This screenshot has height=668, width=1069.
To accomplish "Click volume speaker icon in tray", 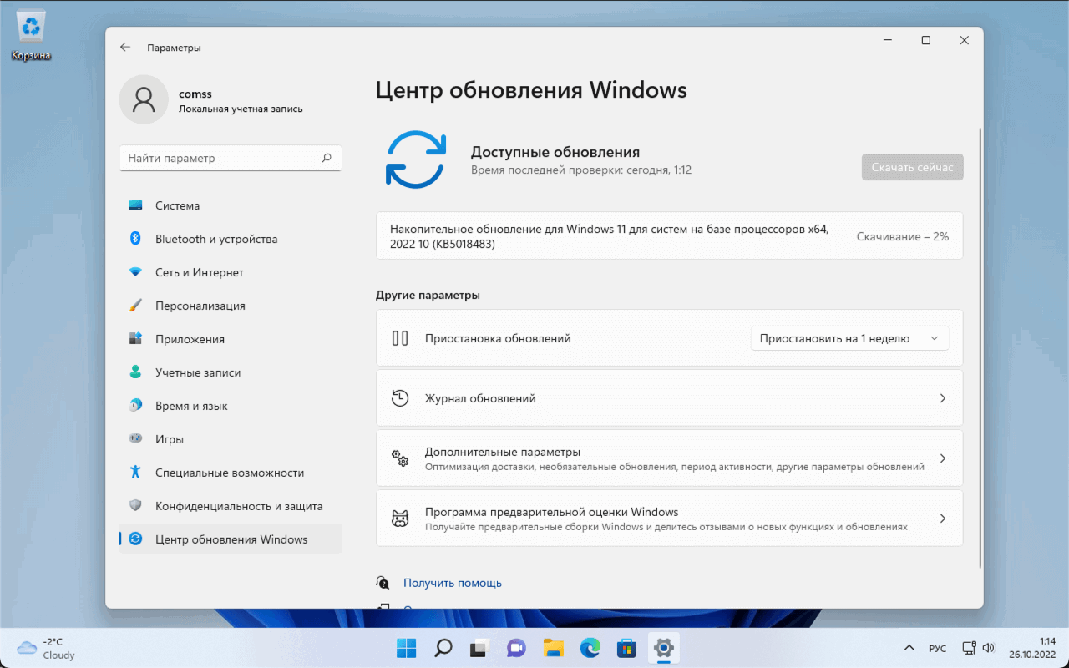I will (x=989, y=647).
